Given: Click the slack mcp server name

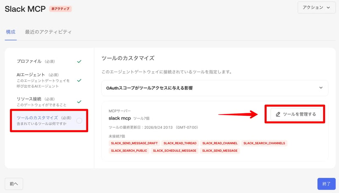Looking at the screenshot, I should 119,118.
